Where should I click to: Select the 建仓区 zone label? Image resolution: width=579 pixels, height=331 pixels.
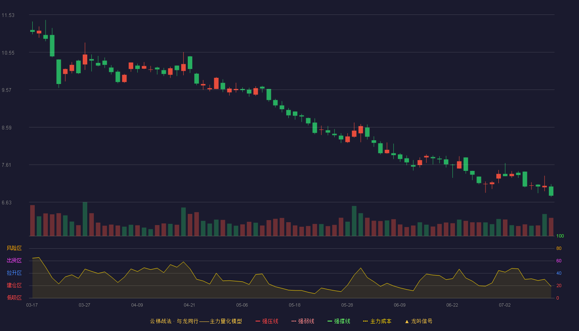[x=14, y=285]
